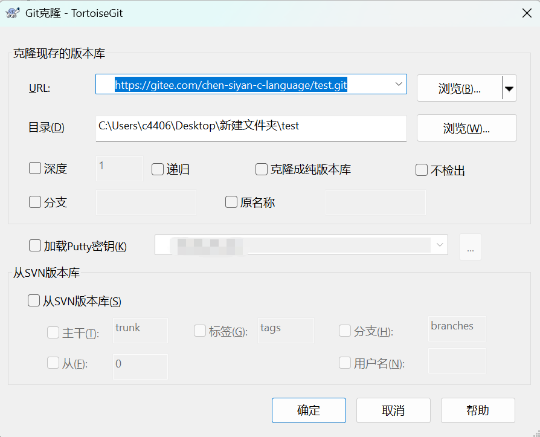Click the branch name field
The height and width of the screenshot is (437, 540).
pos(146,202)
